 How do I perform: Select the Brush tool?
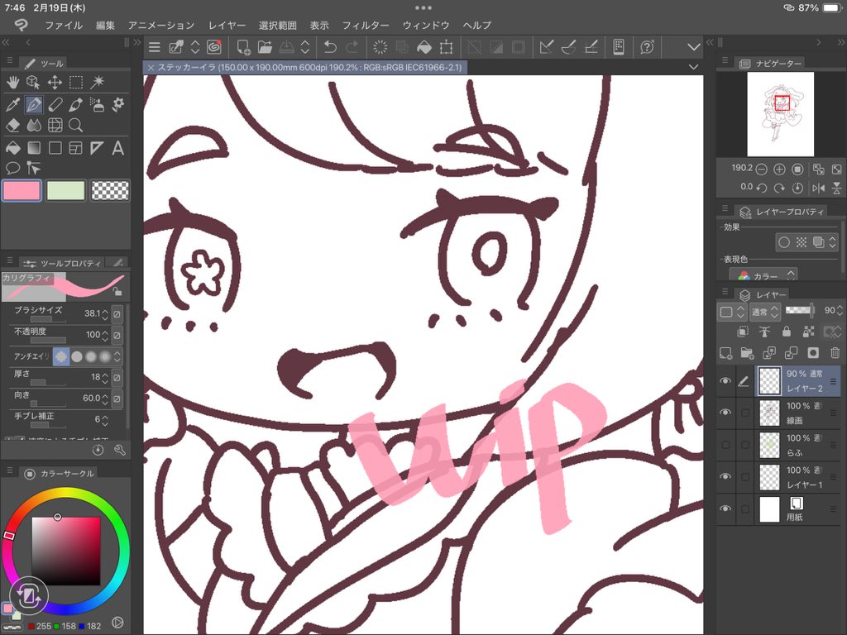click(76, 104)
